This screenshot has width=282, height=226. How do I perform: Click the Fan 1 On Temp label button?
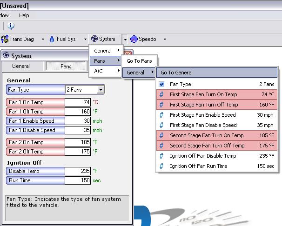coord(35,102)
